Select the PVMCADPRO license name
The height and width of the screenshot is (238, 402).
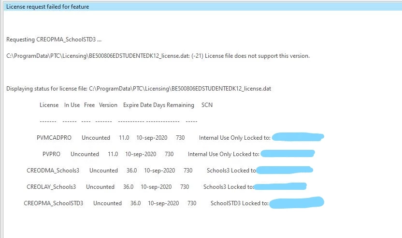pos(54,138)
